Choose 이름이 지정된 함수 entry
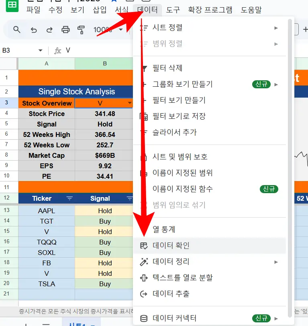The image size is (308, 326). tap(210, 189)
